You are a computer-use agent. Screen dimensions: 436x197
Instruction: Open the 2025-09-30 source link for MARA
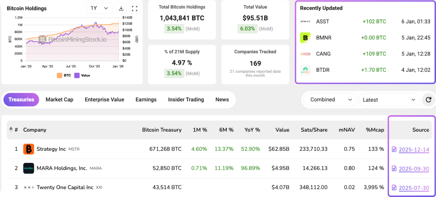(413, 169)
